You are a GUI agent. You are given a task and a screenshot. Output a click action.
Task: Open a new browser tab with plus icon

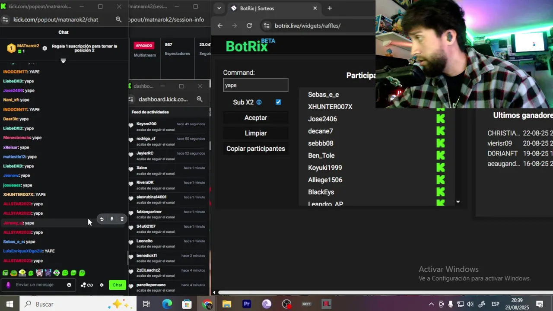pos(330,8)
